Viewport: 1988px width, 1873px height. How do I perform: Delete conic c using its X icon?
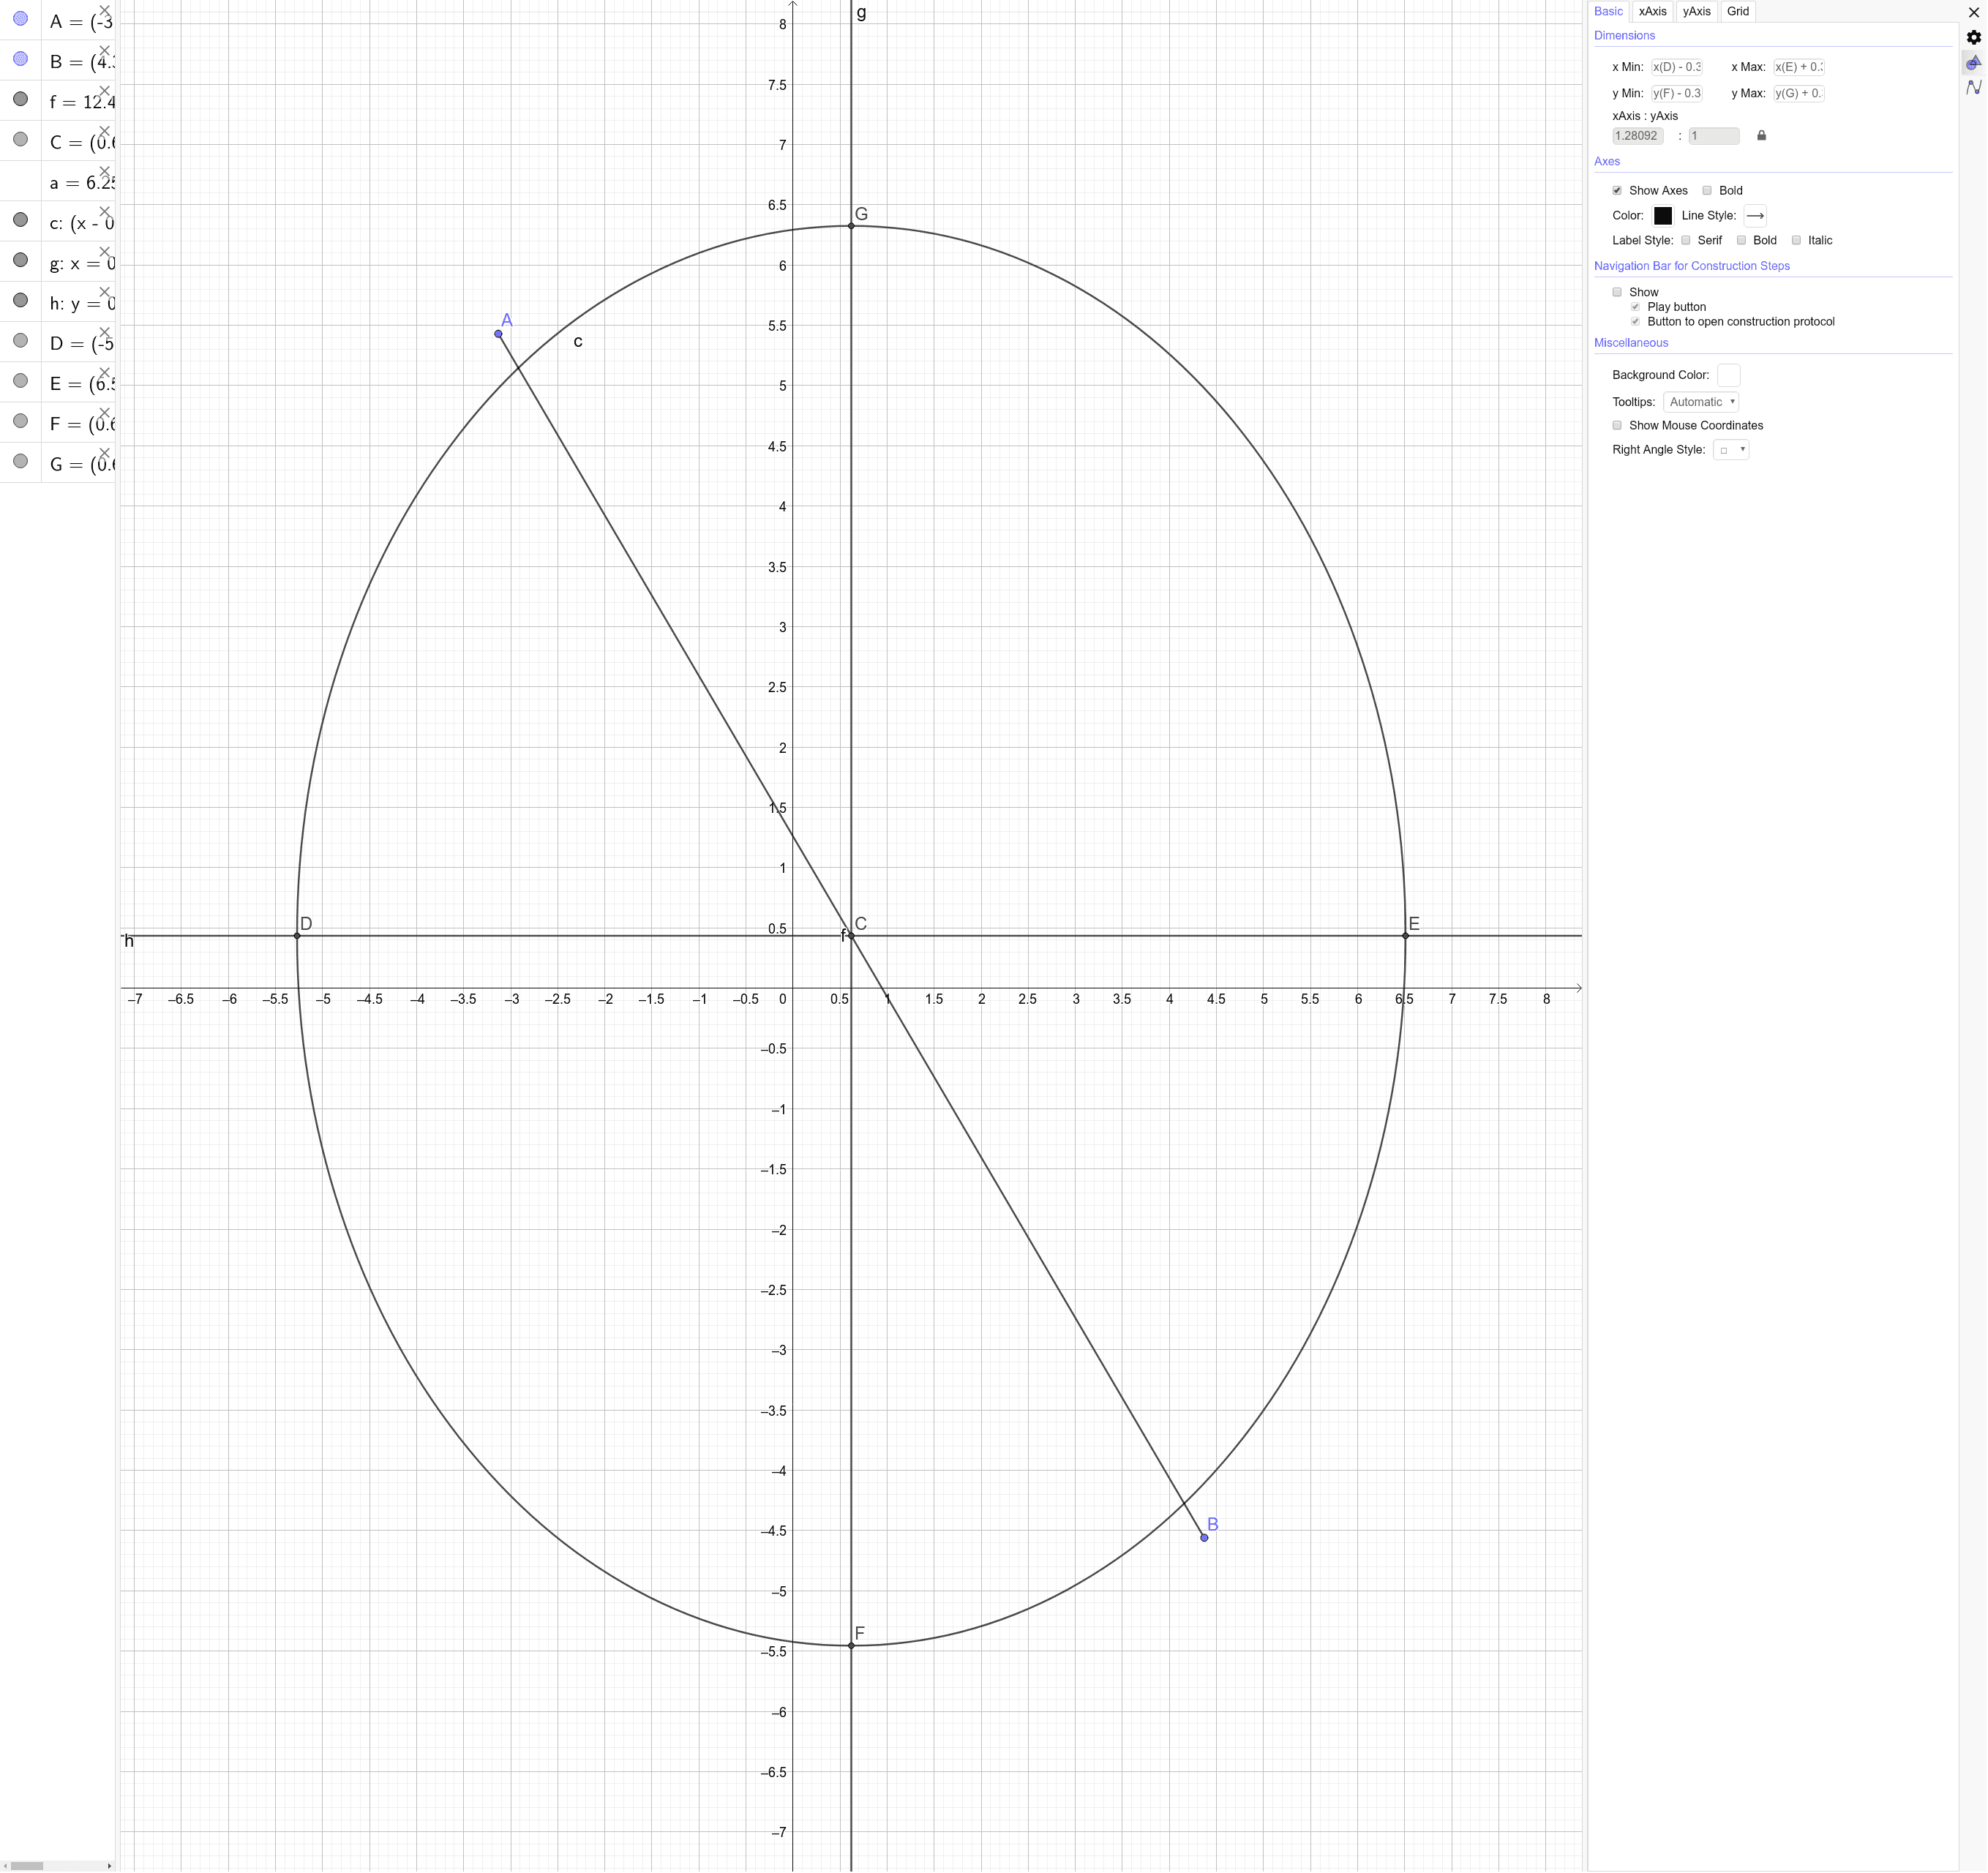[105, 212]
